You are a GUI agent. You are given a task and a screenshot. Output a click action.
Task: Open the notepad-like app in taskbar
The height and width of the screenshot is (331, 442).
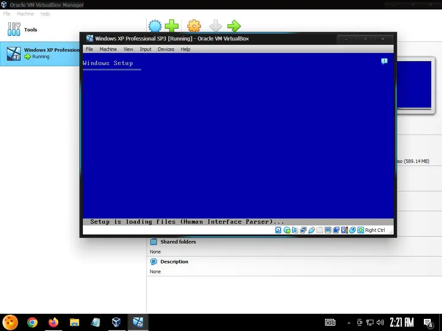[x=95, y=322]
